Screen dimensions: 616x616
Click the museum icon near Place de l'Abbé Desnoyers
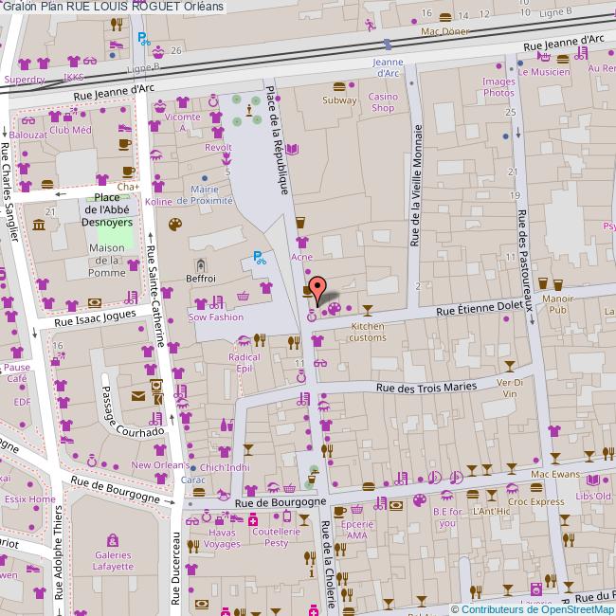point(38,225)
